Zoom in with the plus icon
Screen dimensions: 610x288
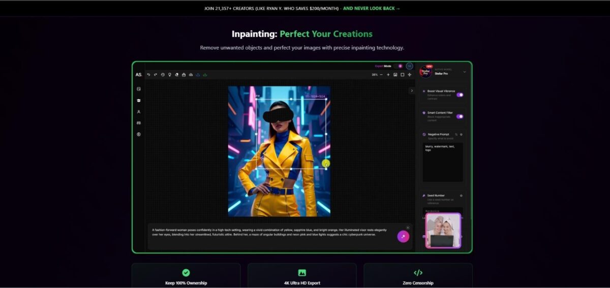pos(388,75)
